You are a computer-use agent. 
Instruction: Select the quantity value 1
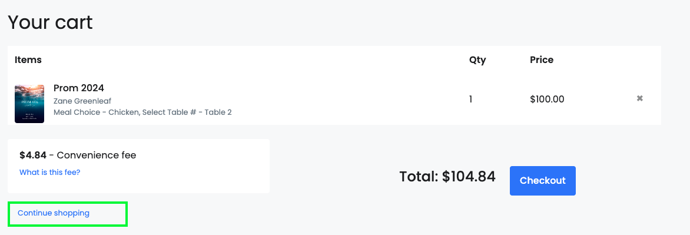tap(471, 100)
